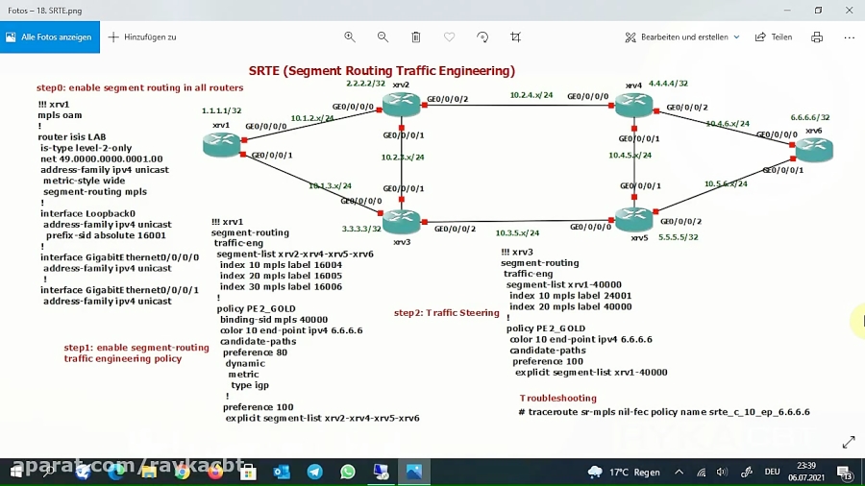Click the xrv2 router icon in diagram
The height and width of the screenshot is (486, 865).
(x=401, y=104)
